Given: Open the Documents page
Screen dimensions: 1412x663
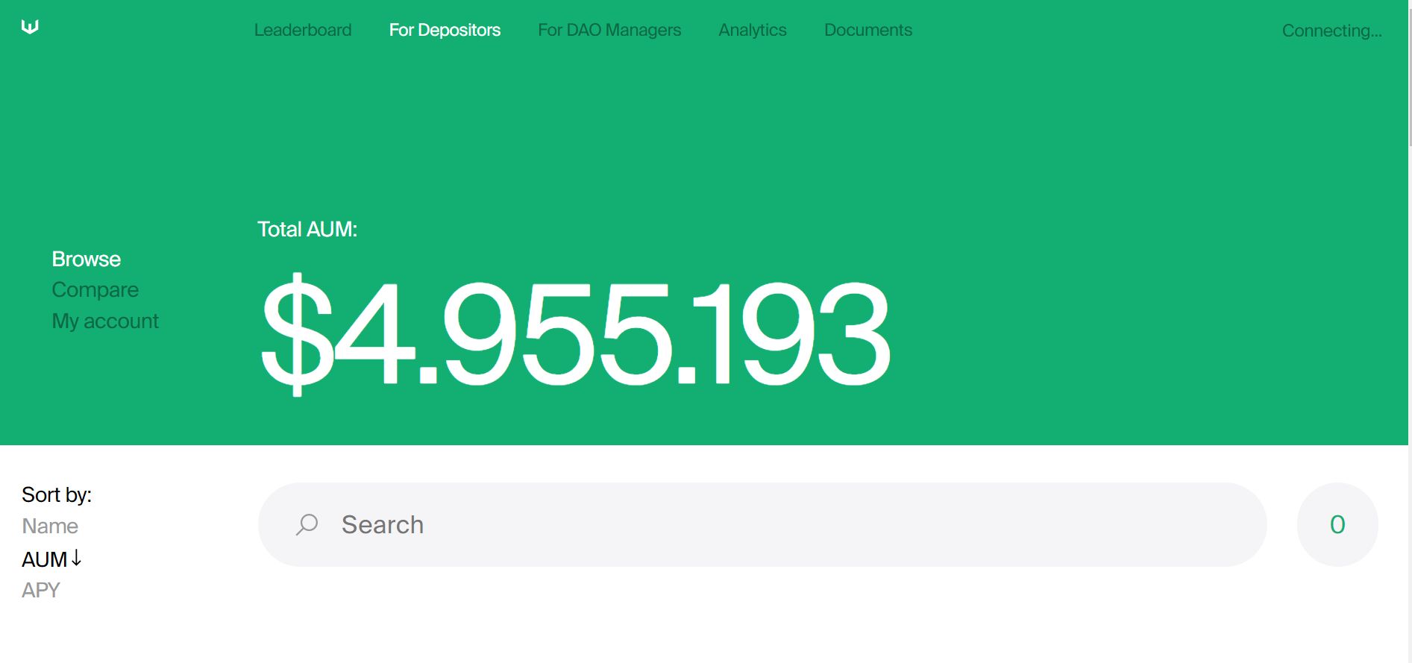Looking at the screenshot, I should 868,30.
